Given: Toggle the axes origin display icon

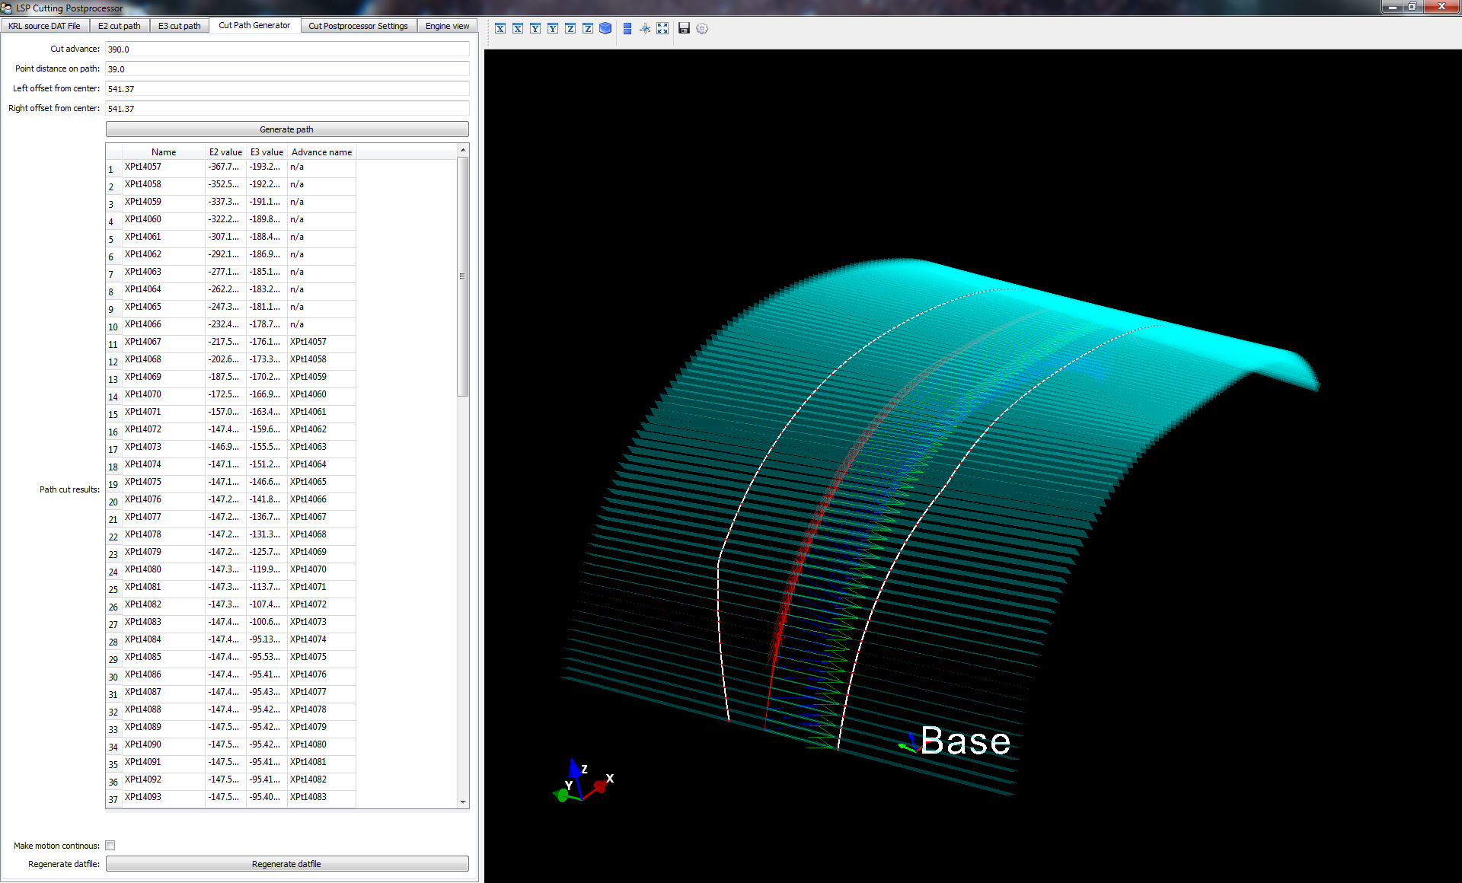Looking at the screenshot, I should (x=645, y=28).
